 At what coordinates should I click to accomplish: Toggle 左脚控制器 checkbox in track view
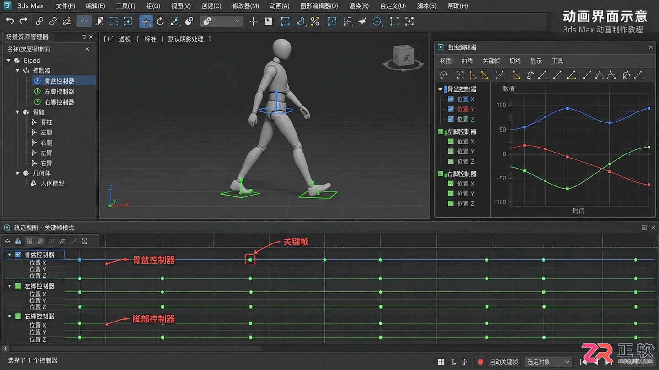click(18, 285)
